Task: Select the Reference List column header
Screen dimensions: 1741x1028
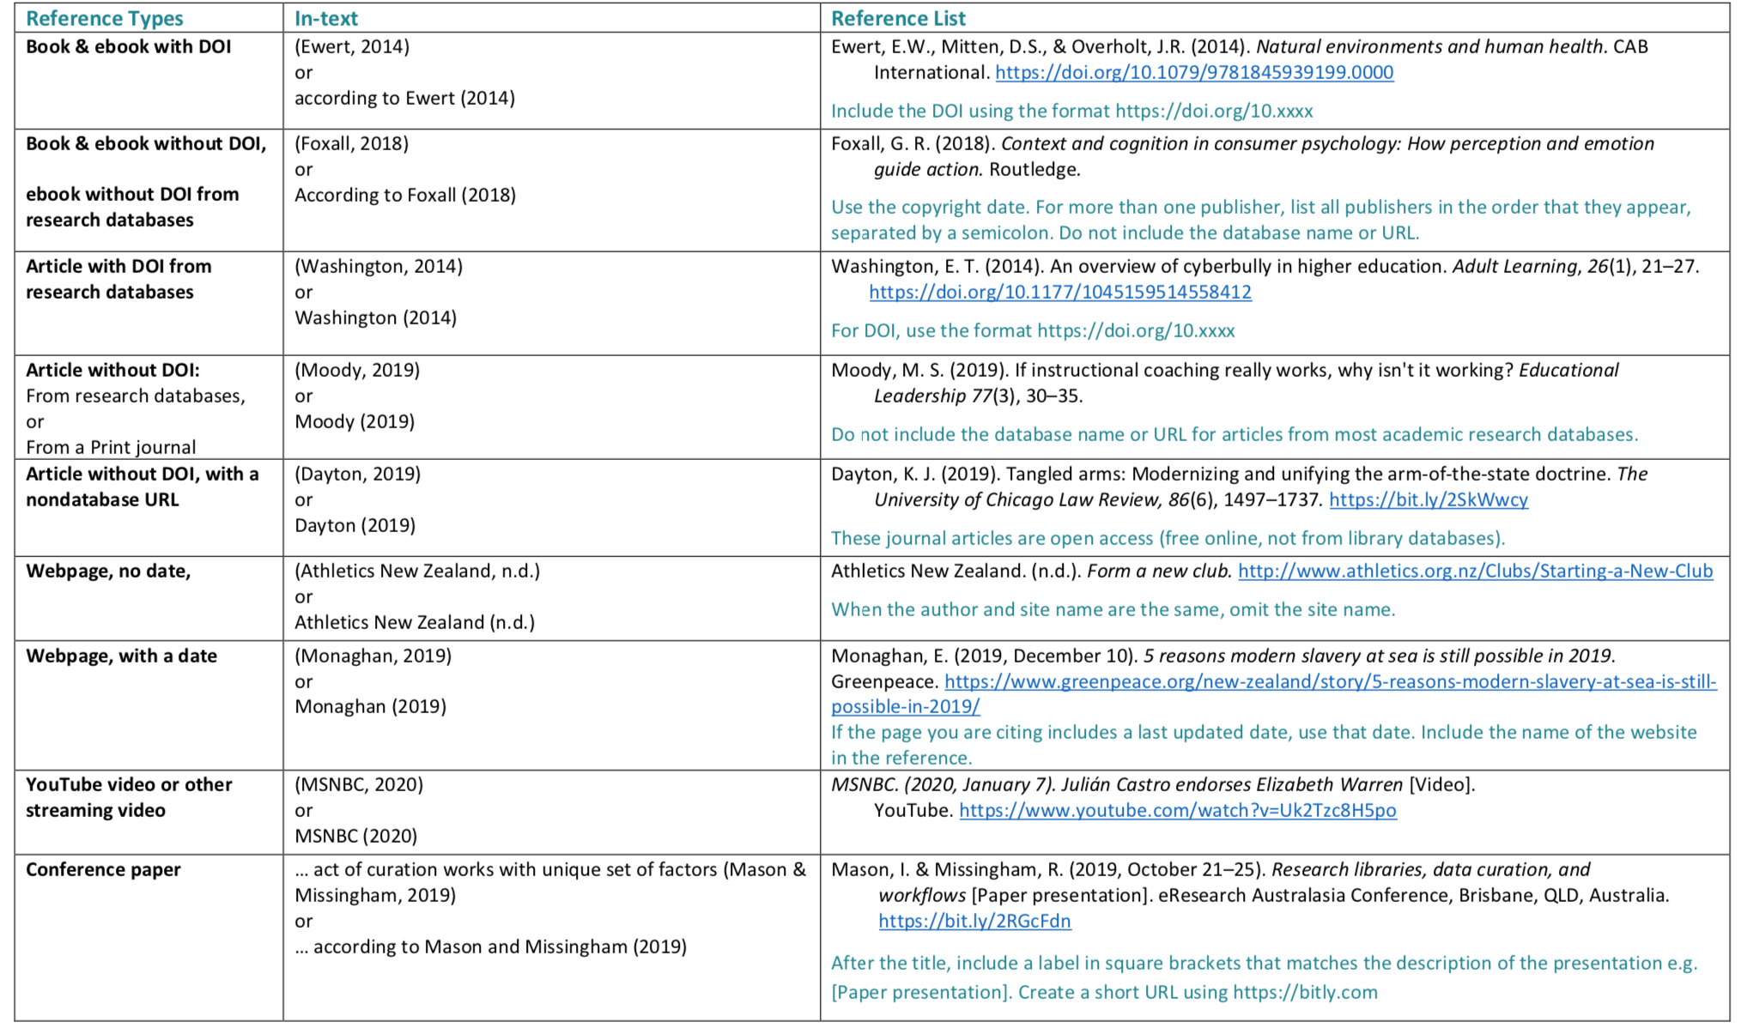Action: pyautogui.click(x=898, y=18)
